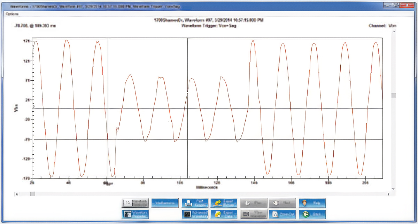Click the Milliseconds axis label
Viewport: 418px width, 224px height.
(207, 187)
